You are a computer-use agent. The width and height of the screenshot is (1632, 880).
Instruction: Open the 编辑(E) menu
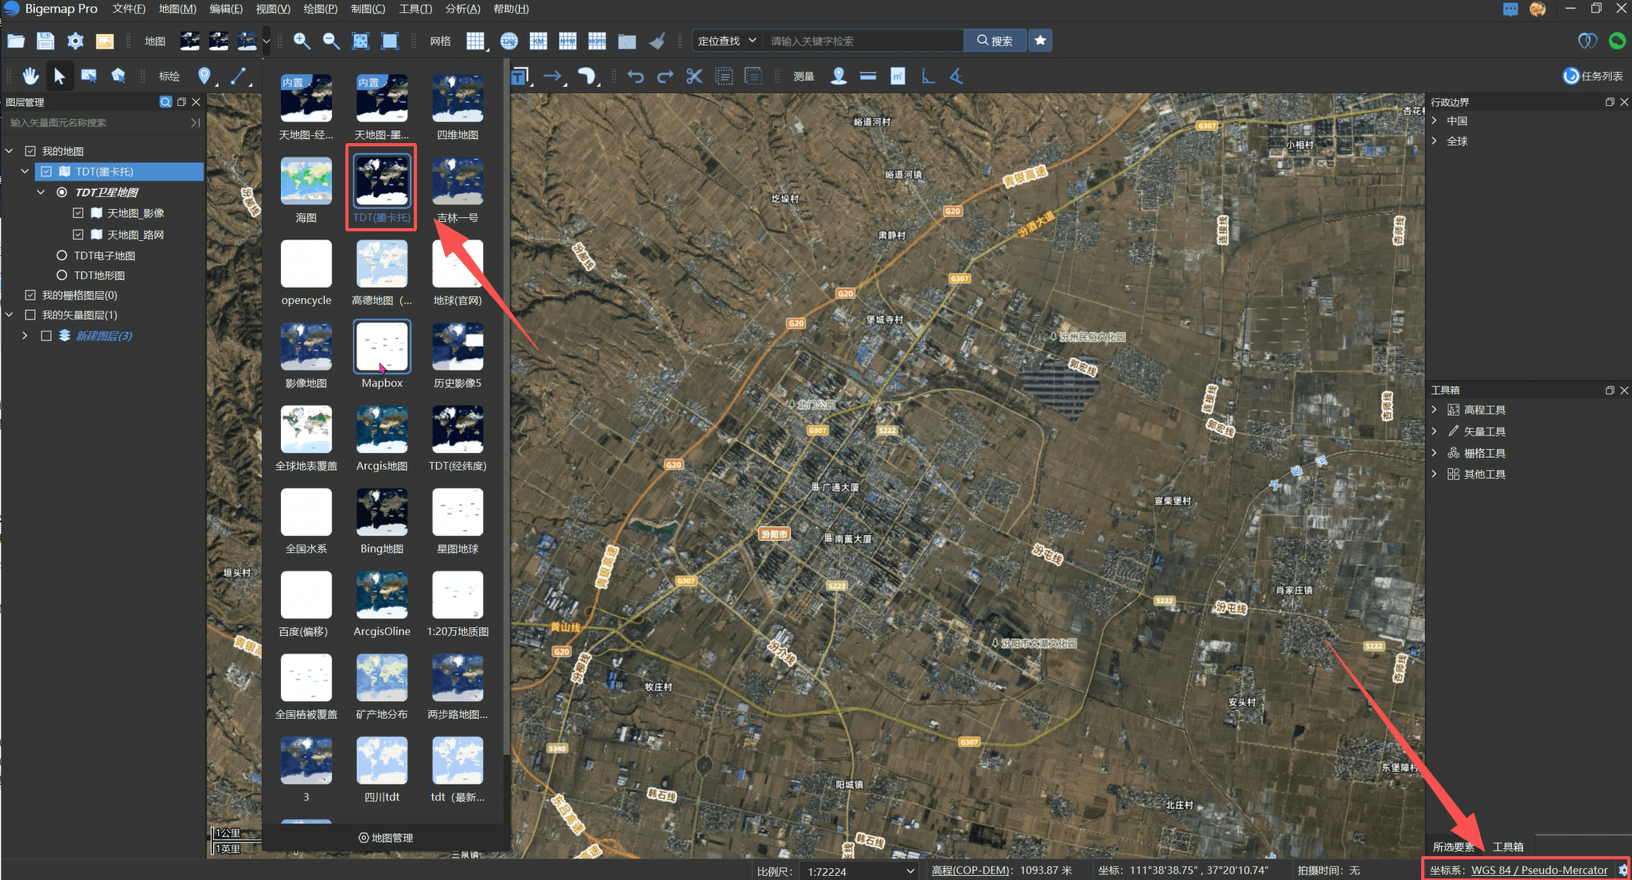226,9
